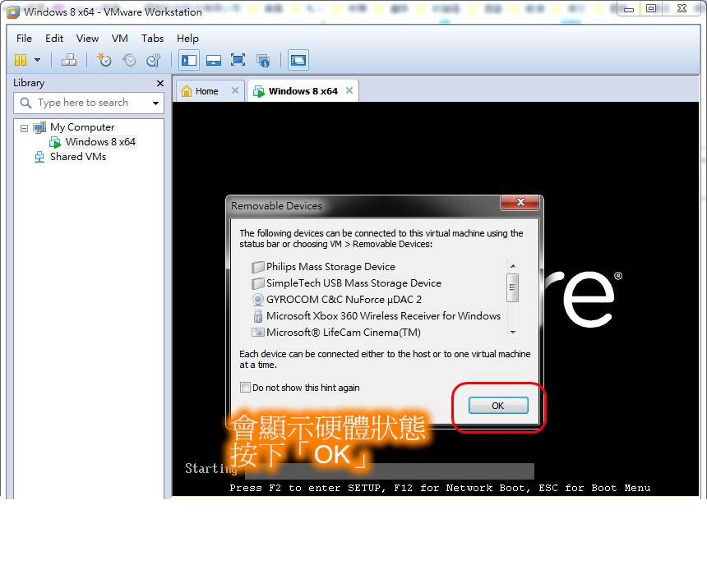Select Shared VMs in the library
707x565 pixels.
[77, 157]
